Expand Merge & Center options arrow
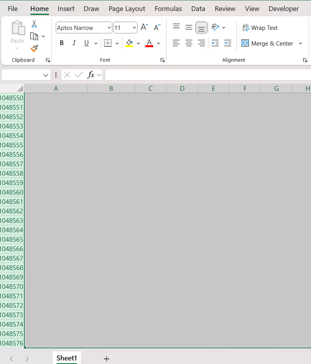Viewport: 311px width, 364px height. click(x=300, y=43)
